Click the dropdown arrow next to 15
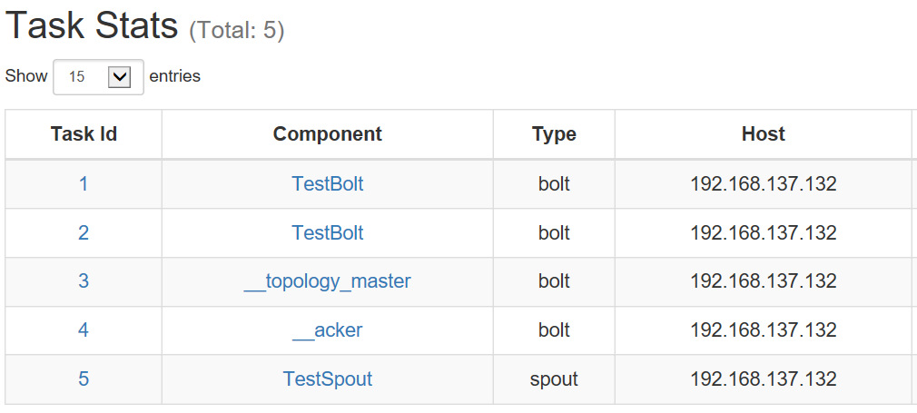This screenshot has width=917, height=413. [120, 77]
